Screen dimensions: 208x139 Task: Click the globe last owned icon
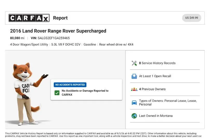tap(134, 116)
